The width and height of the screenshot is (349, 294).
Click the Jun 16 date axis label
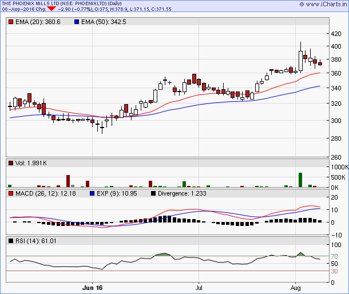pyautogui.click(x=92, y=288)
